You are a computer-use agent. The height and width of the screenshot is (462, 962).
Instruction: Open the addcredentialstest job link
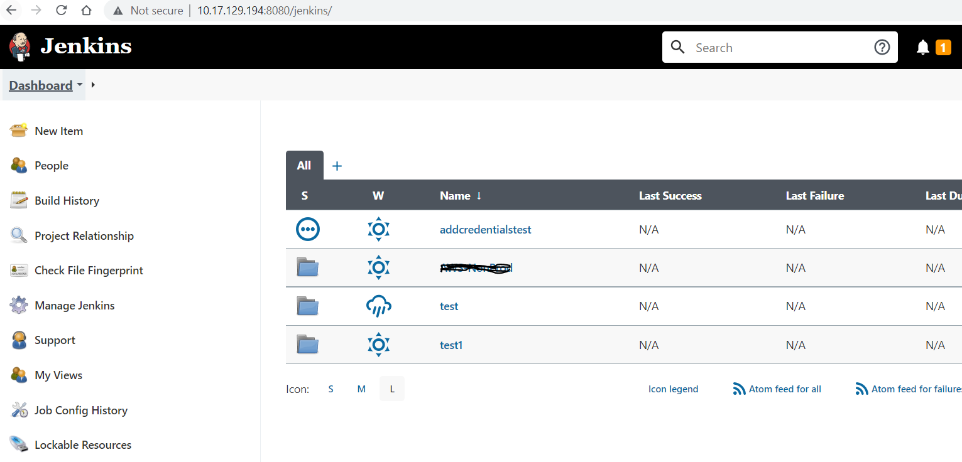pos(486,230)
